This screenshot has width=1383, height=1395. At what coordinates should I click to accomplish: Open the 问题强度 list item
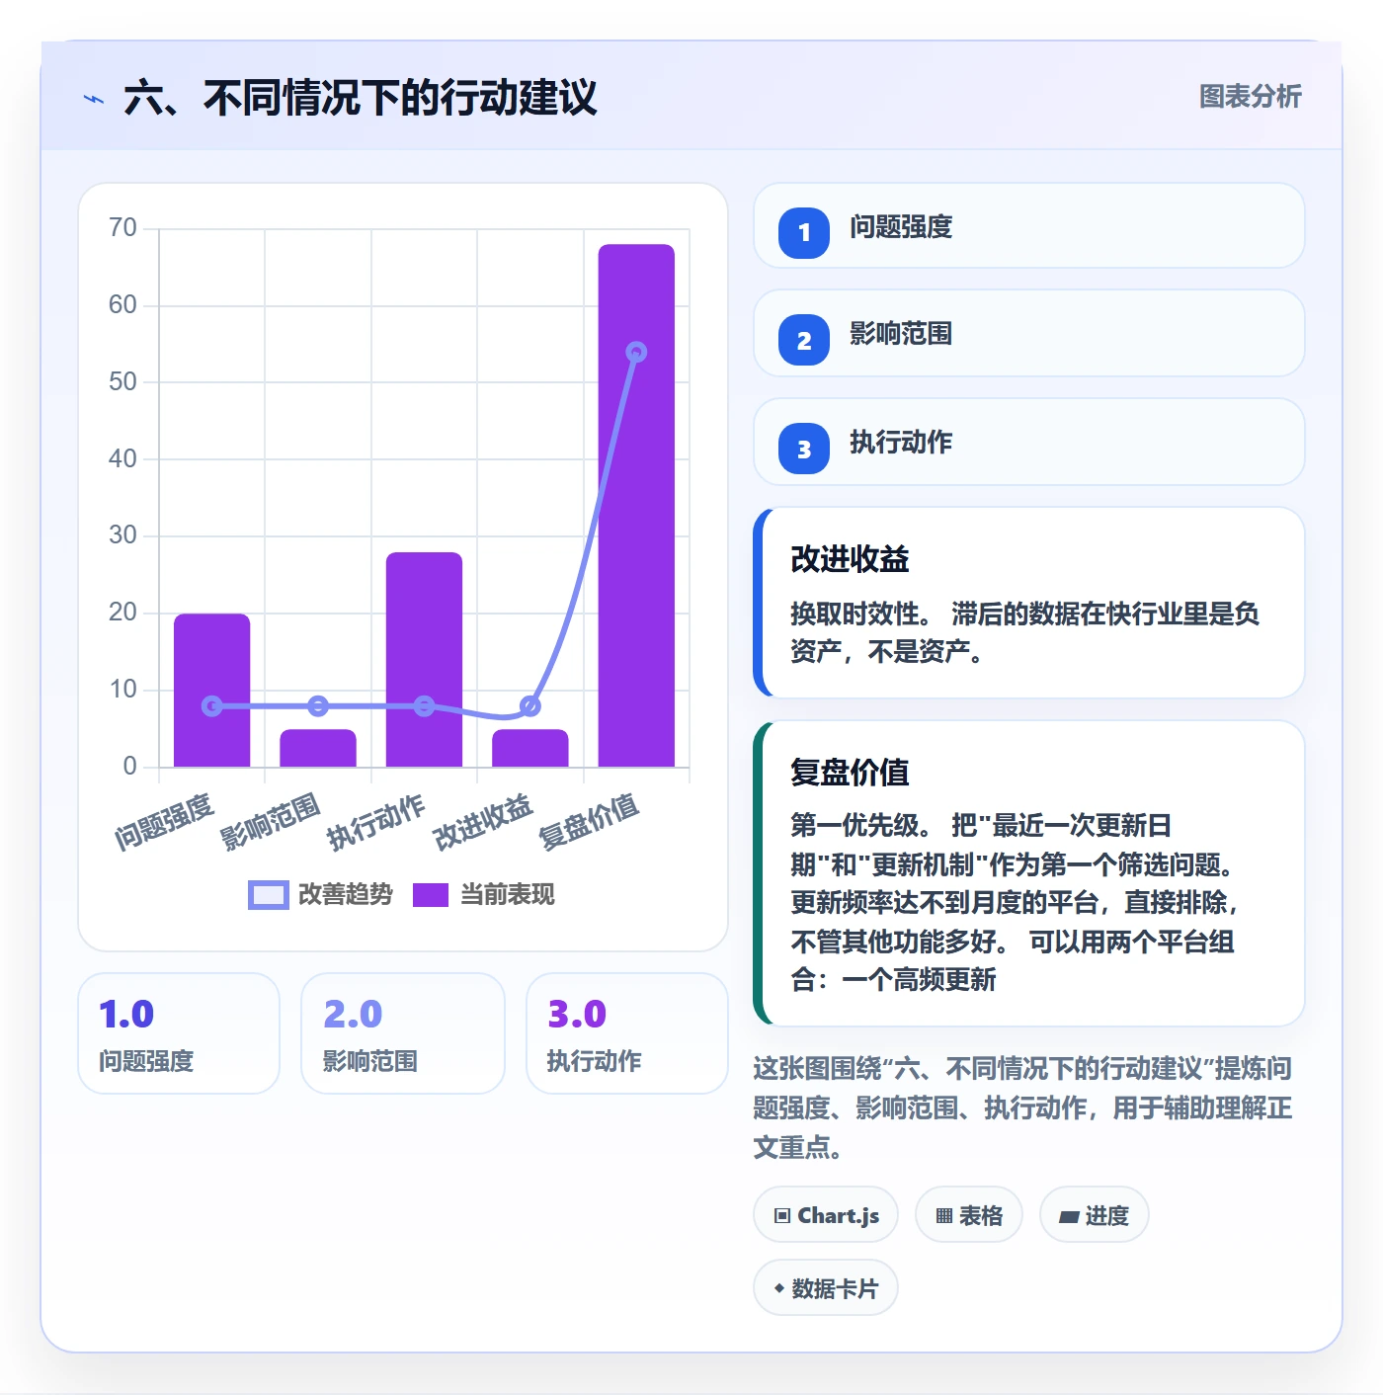coord(1029,225)
